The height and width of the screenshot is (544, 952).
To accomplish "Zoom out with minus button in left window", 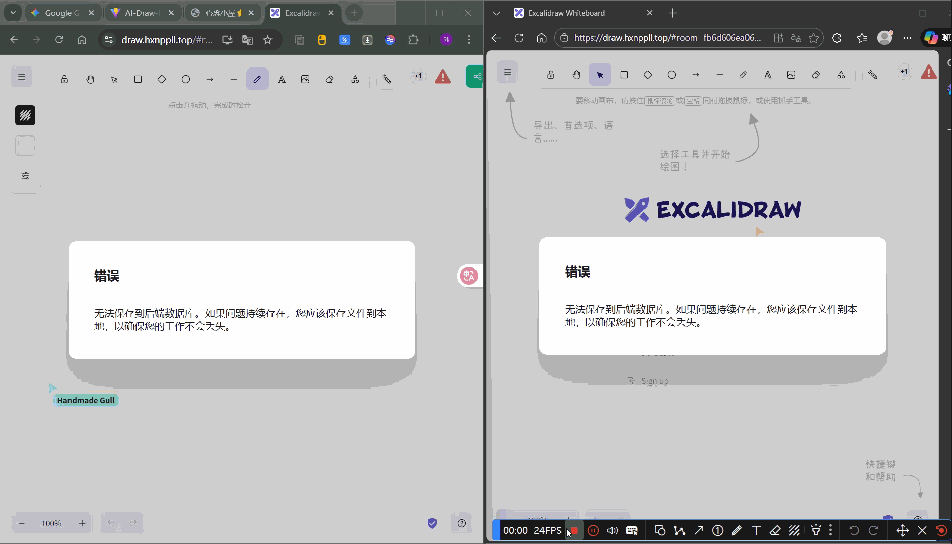I will 22,523.
